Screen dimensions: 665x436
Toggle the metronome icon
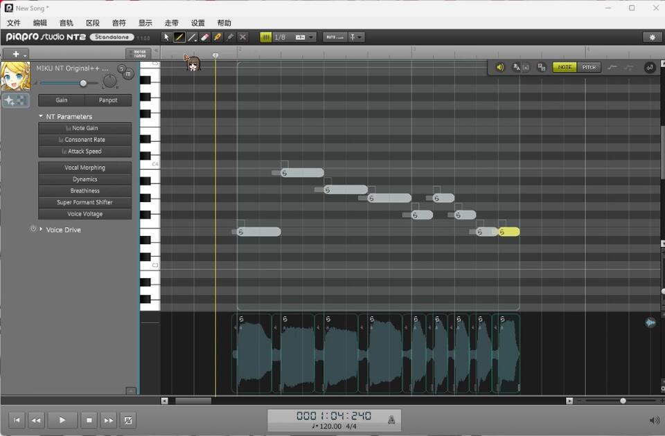(391, 420)
